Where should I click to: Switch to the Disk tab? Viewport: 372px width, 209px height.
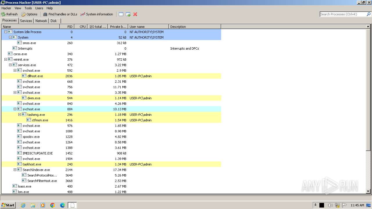[x=54, y=21]
